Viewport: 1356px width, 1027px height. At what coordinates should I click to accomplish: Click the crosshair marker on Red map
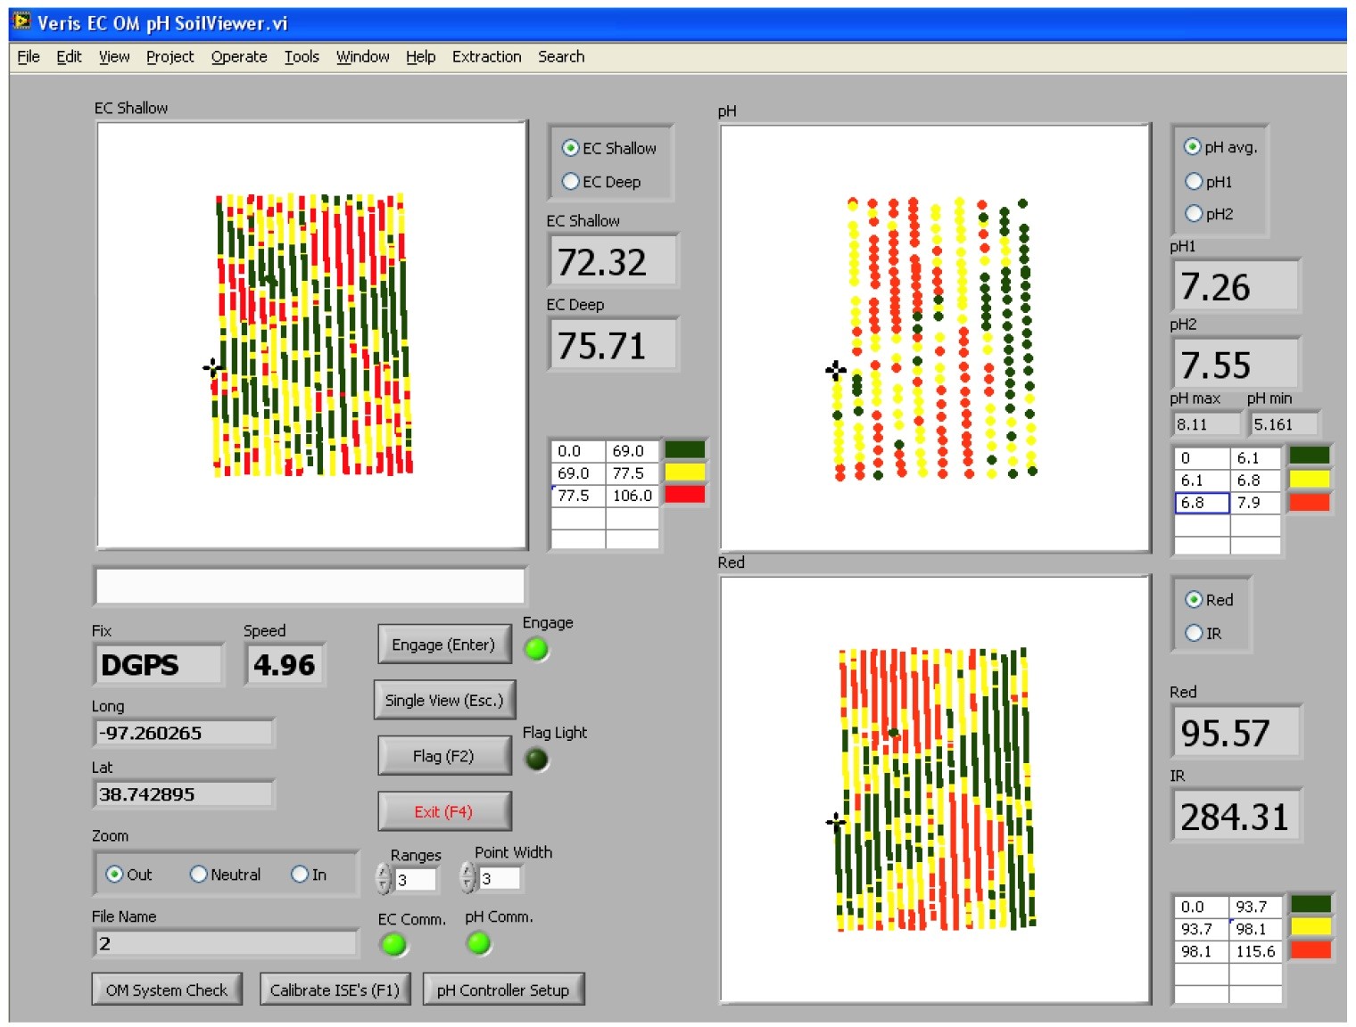(836, 821)
